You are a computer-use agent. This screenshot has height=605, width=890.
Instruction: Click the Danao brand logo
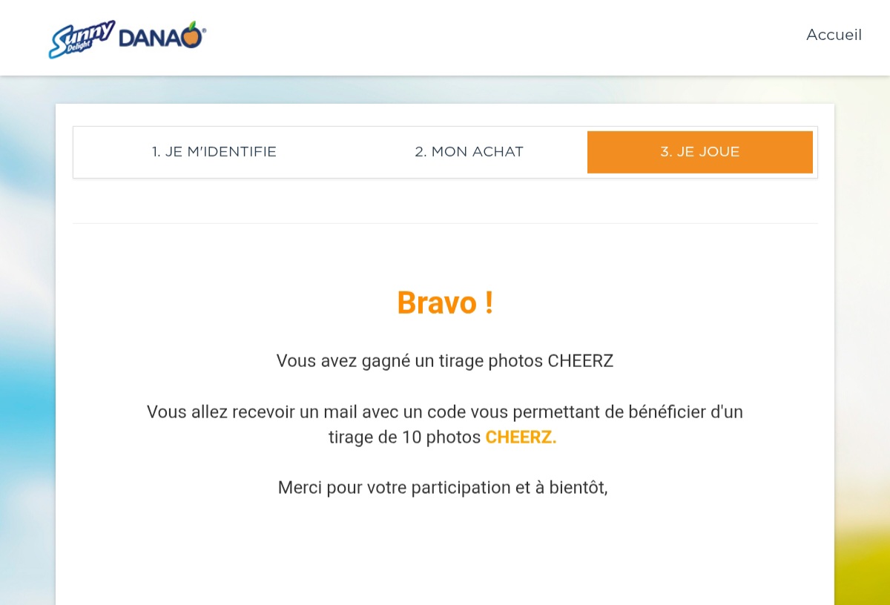tap(162, 36)
